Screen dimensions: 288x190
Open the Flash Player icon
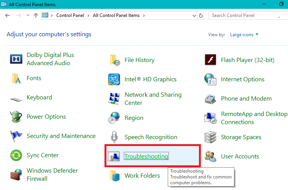coord(211,60)
